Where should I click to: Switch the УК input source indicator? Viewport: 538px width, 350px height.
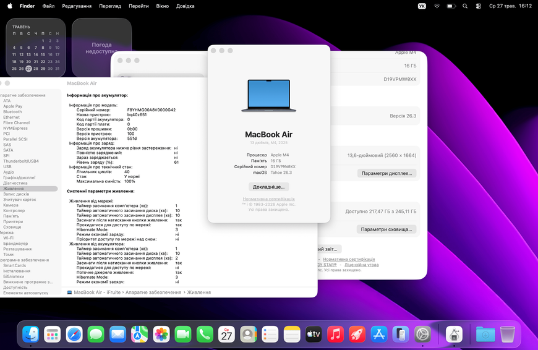click(x=422, y=6)
